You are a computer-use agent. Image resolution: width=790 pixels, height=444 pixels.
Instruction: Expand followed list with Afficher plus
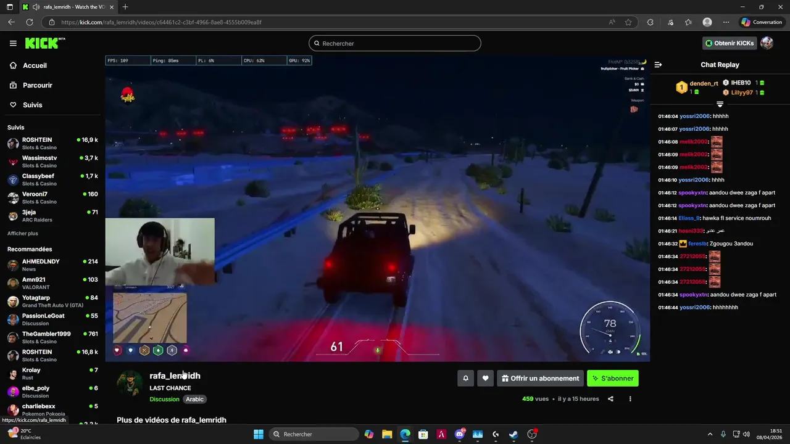click(22, 234)
